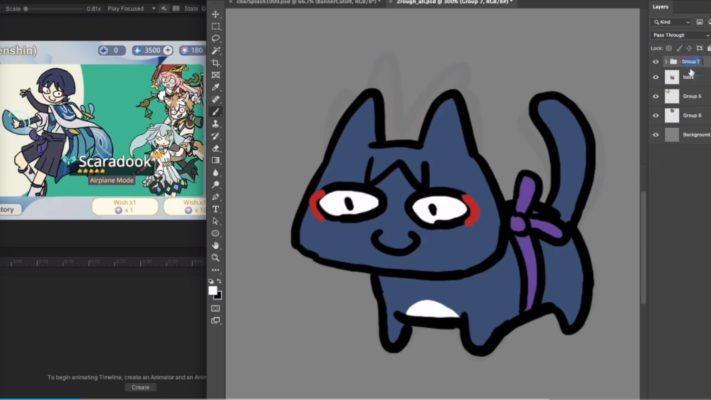Select the Blur tool
The width and height of the screenshot is (711, 400).
(x=216, y=173)
